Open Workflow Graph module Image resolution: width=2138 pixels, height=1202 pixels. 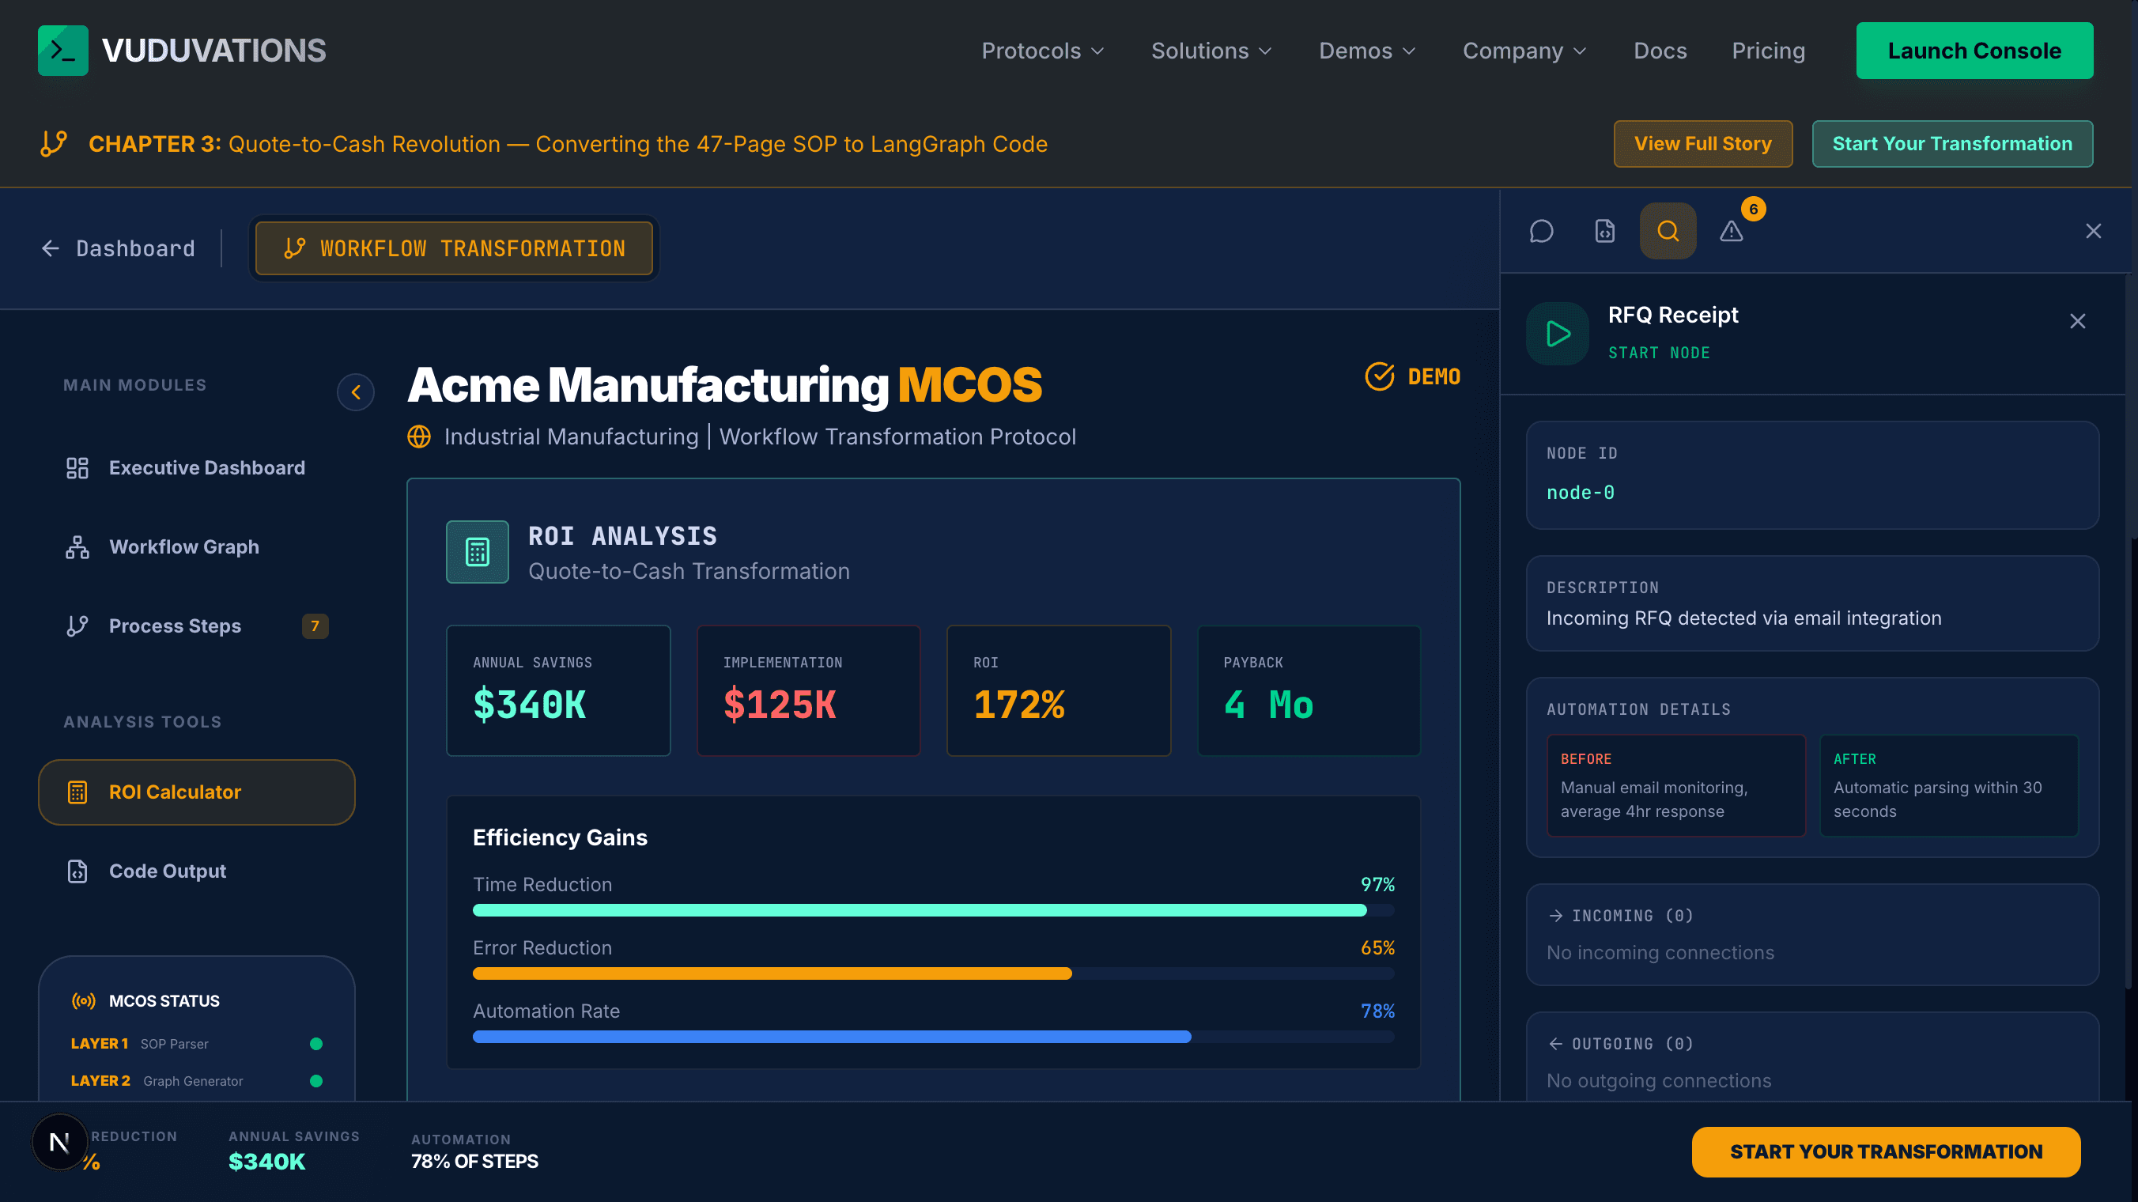[197, 547]
